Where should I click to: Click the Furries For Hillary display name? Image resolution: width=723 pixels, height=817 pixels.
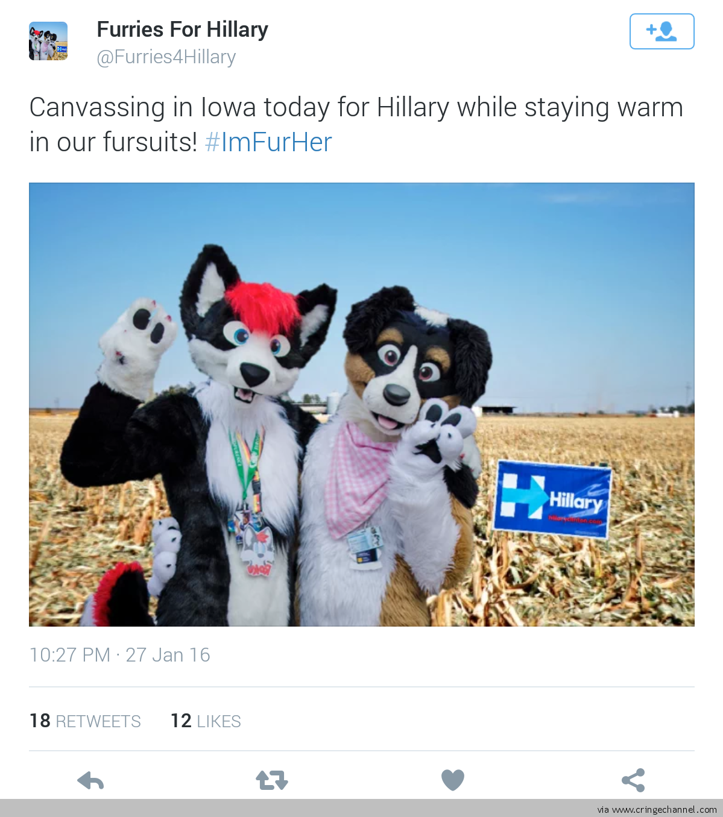click(182, 29)
